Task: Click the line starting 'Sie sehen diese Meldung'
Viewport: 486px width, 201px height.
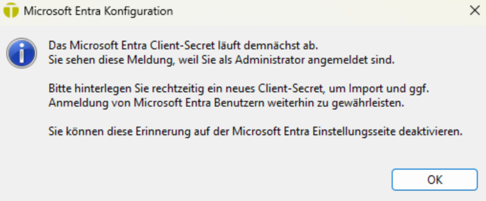Action: click(222, 61)
